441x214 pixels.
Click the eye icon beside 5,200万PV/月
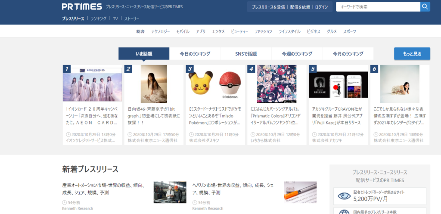coord(344,196)
